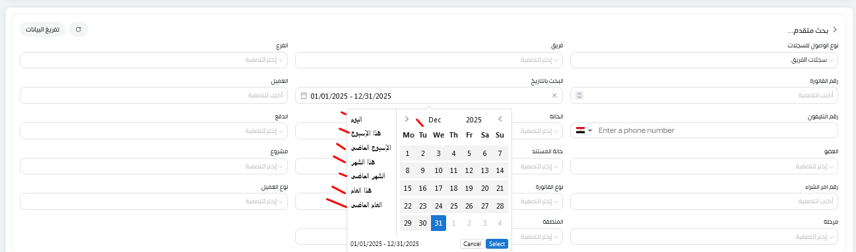This screenshot has height=252, width=856.
Task: Open the Egypt flag country selector
Action: pyautogui.click(x=584, y=131)
